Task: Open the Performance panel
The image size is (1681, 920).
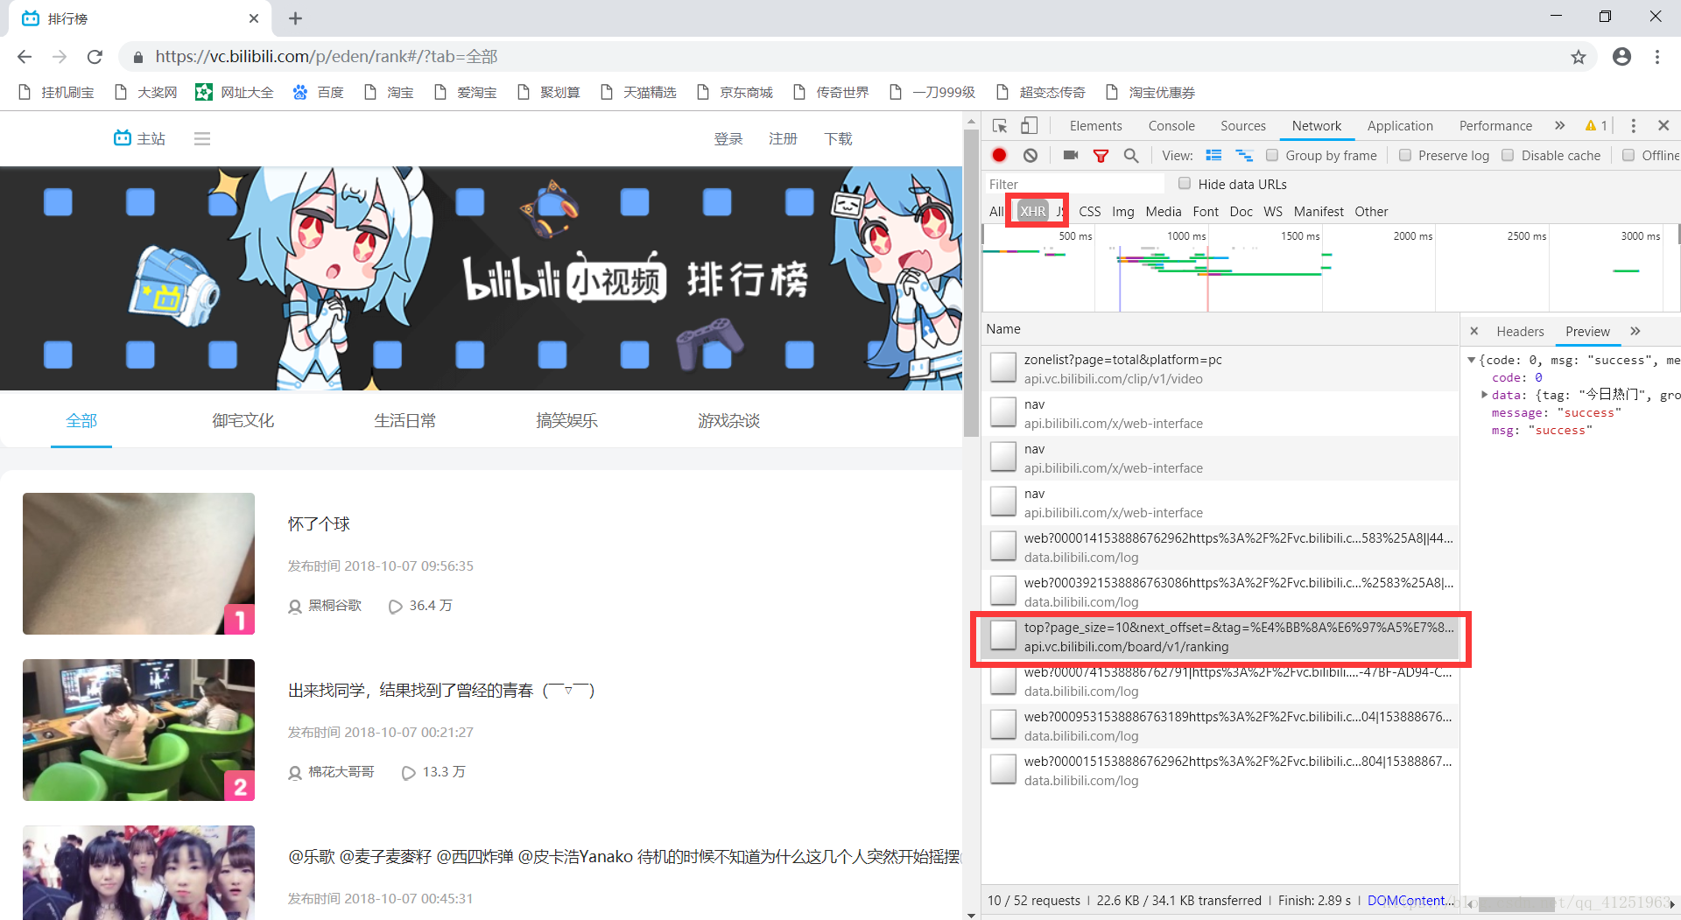Action: 1495,126
